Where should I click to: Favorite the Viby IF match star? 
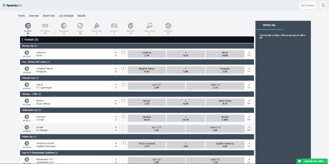(x=249, y=85)
